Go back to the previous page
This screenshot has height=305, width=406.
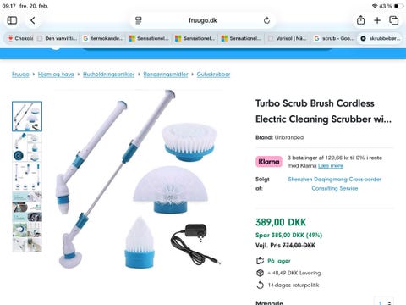coord(33,20)
